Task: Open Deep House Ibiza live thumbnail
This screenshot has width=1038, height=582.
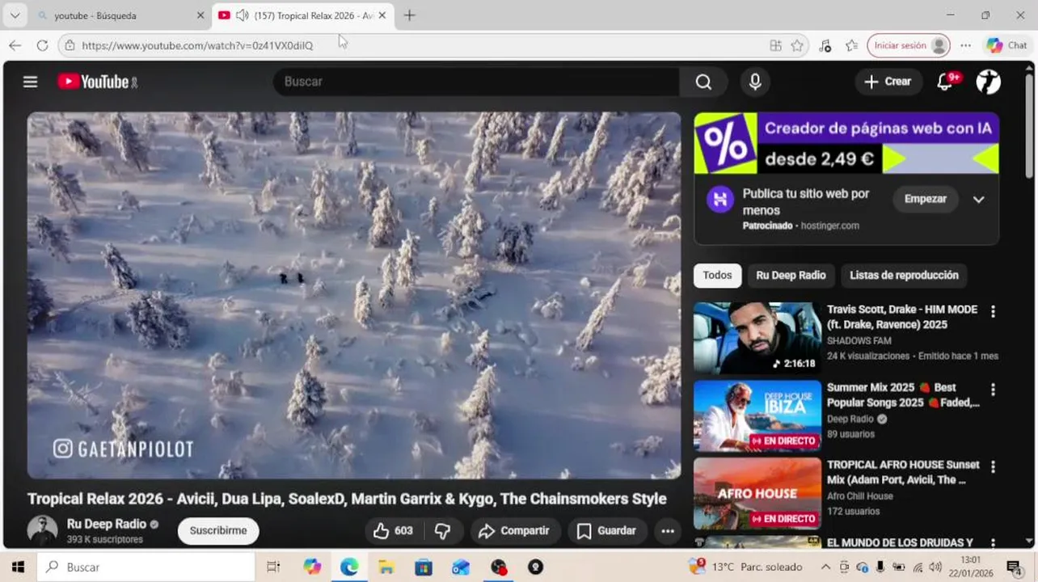Action: [x=757, y=415]
